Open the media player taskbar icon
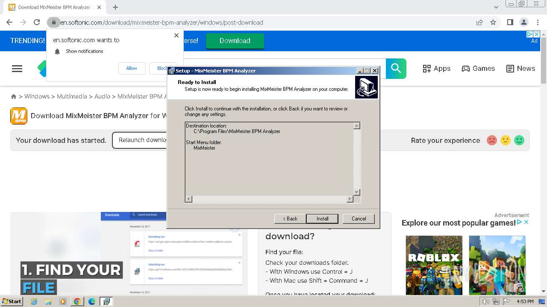The height and width of the screenshot is (307, 547). pos(63,301)
